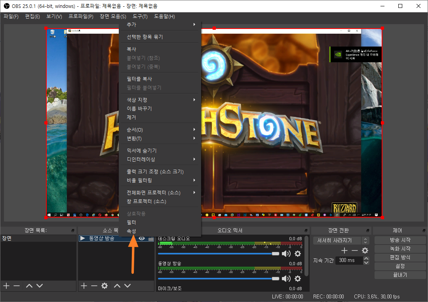Expand the 색상 지정 submenu
Viewport: 428px width, 302px height.
pos(161,100)
